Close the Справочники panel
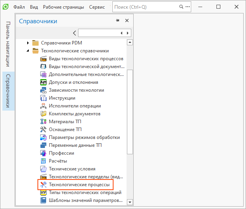 point(127,20)
